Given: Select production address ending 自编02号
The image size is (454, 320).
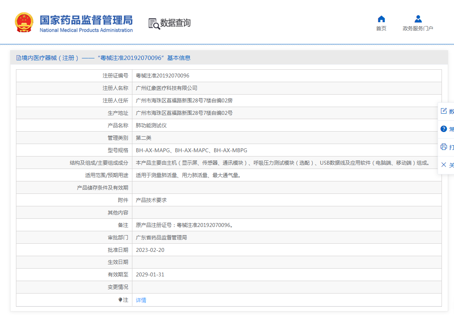Looking at the screenshot, I should click(184, 113).
